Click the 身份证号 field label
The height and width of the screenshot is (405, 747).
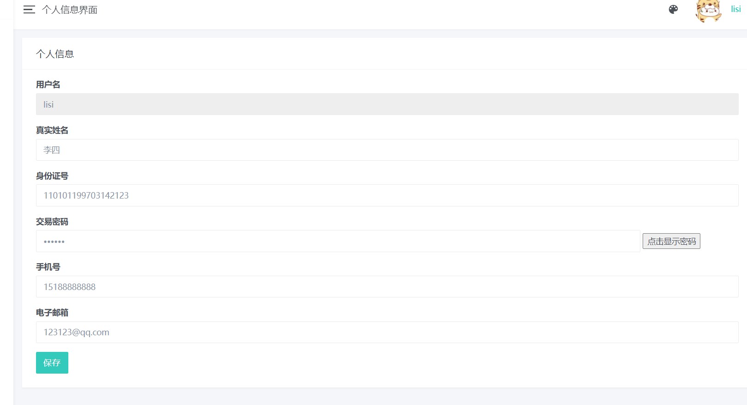tap(52, 176)
